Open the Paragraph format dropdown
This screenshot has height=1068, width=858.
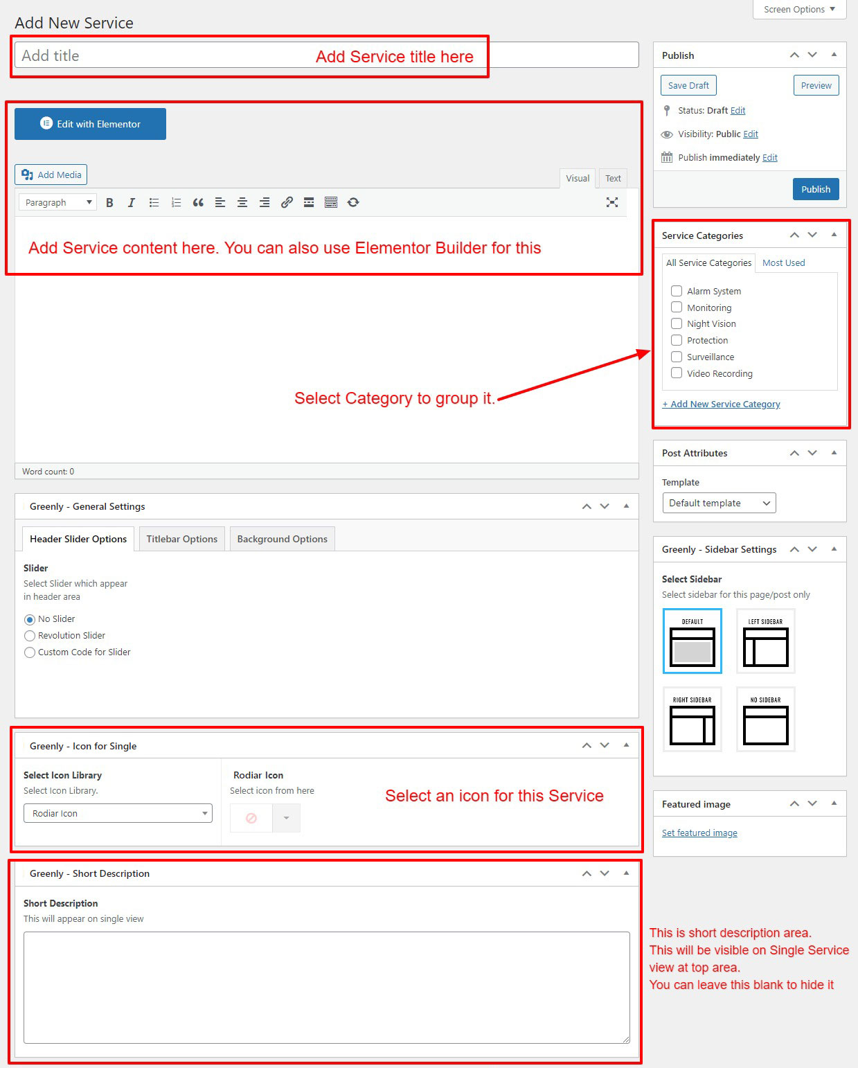pos(57,203)
